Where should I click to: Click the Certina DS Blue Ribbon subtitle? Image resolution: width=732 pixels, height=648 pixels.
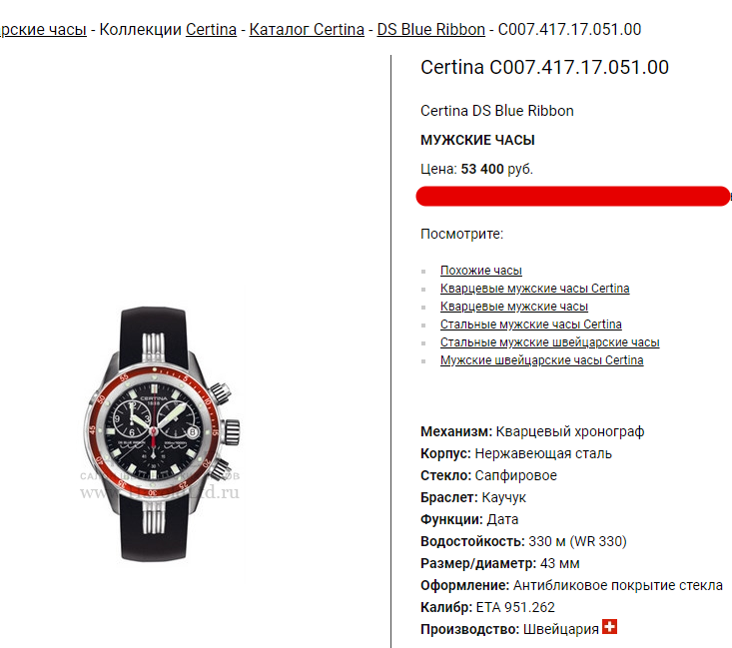pos(497,111)
